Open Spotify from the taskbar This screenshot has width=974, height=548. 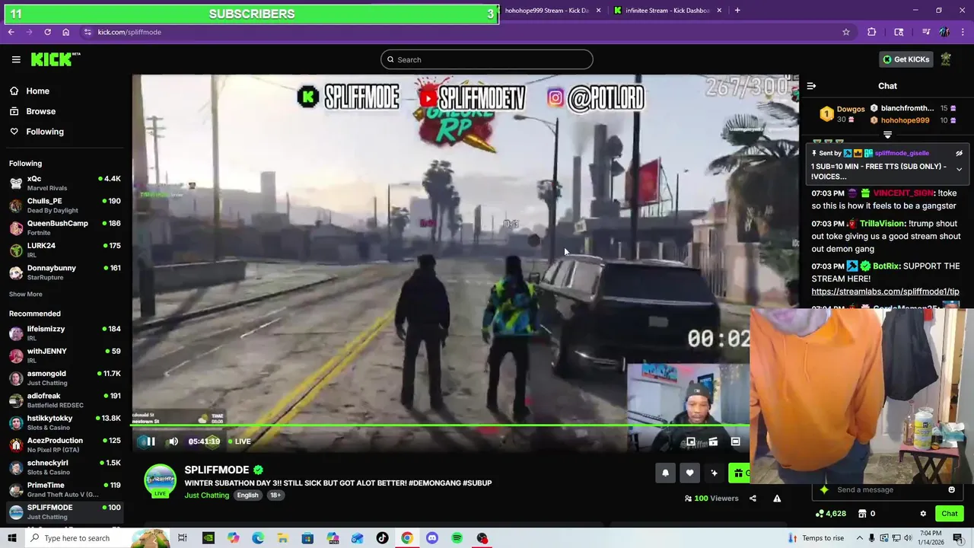pyautogui.click(x=457, y=538)
